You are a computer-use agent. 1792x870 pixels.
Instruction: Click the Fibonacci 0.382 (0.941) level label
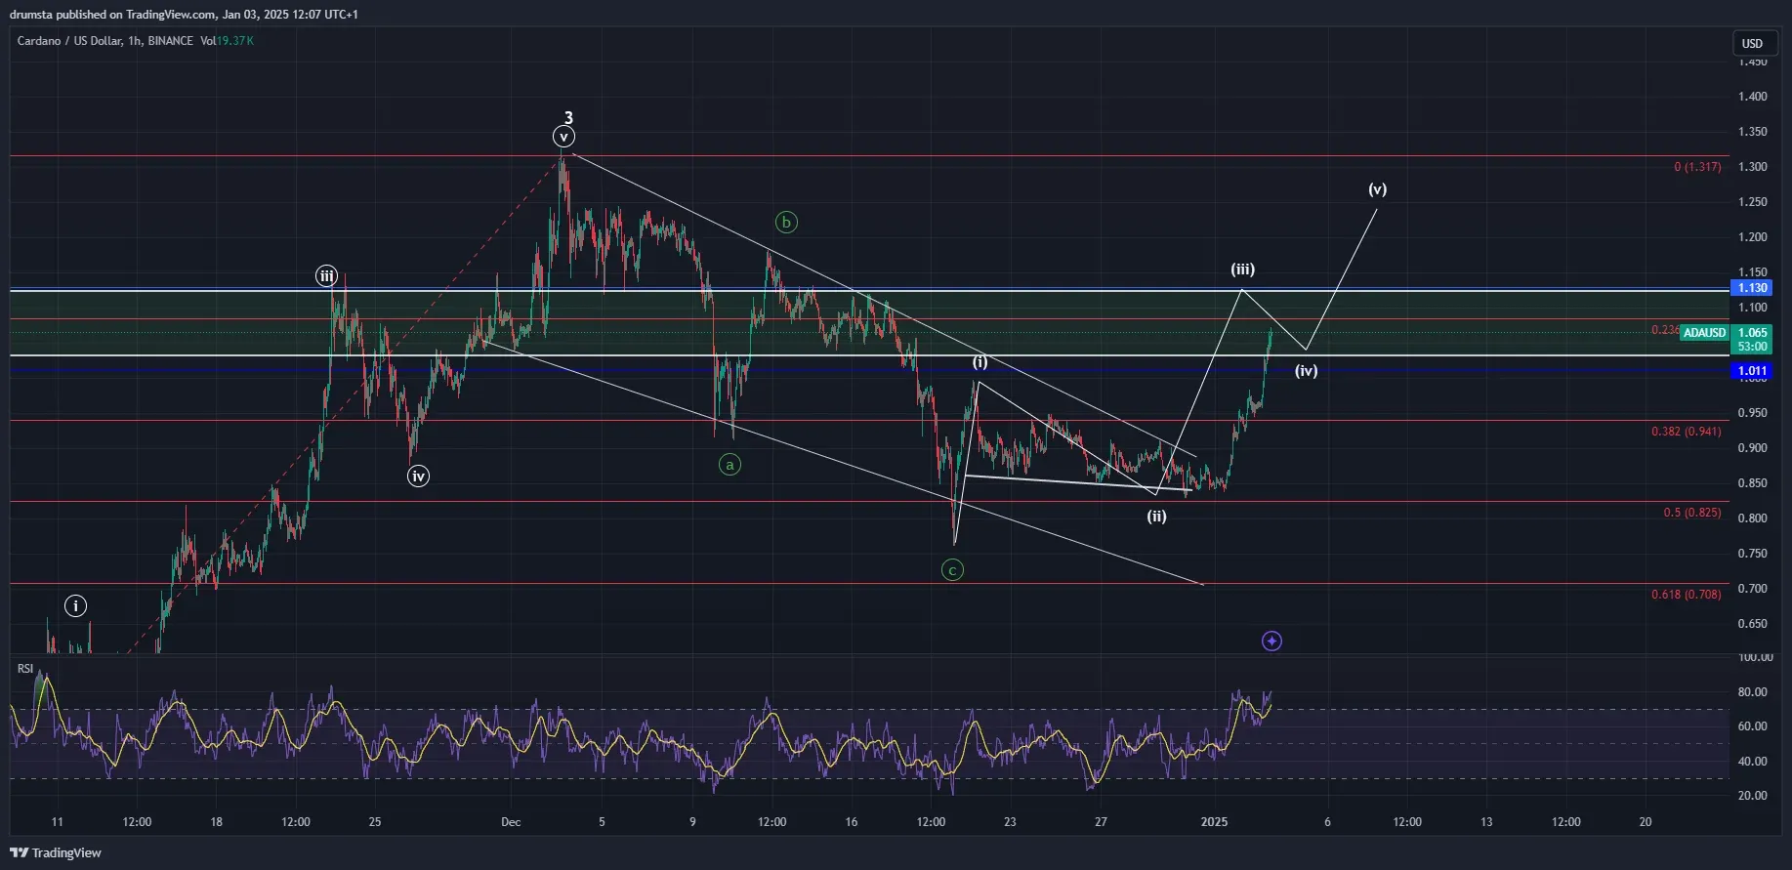[1687, 432]
